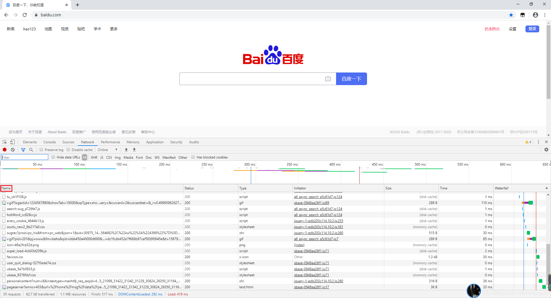This screenshot has width=551, height=298.
Task: Filter requests by XHR
Action: pyautogui.click(x=94, y=157)
